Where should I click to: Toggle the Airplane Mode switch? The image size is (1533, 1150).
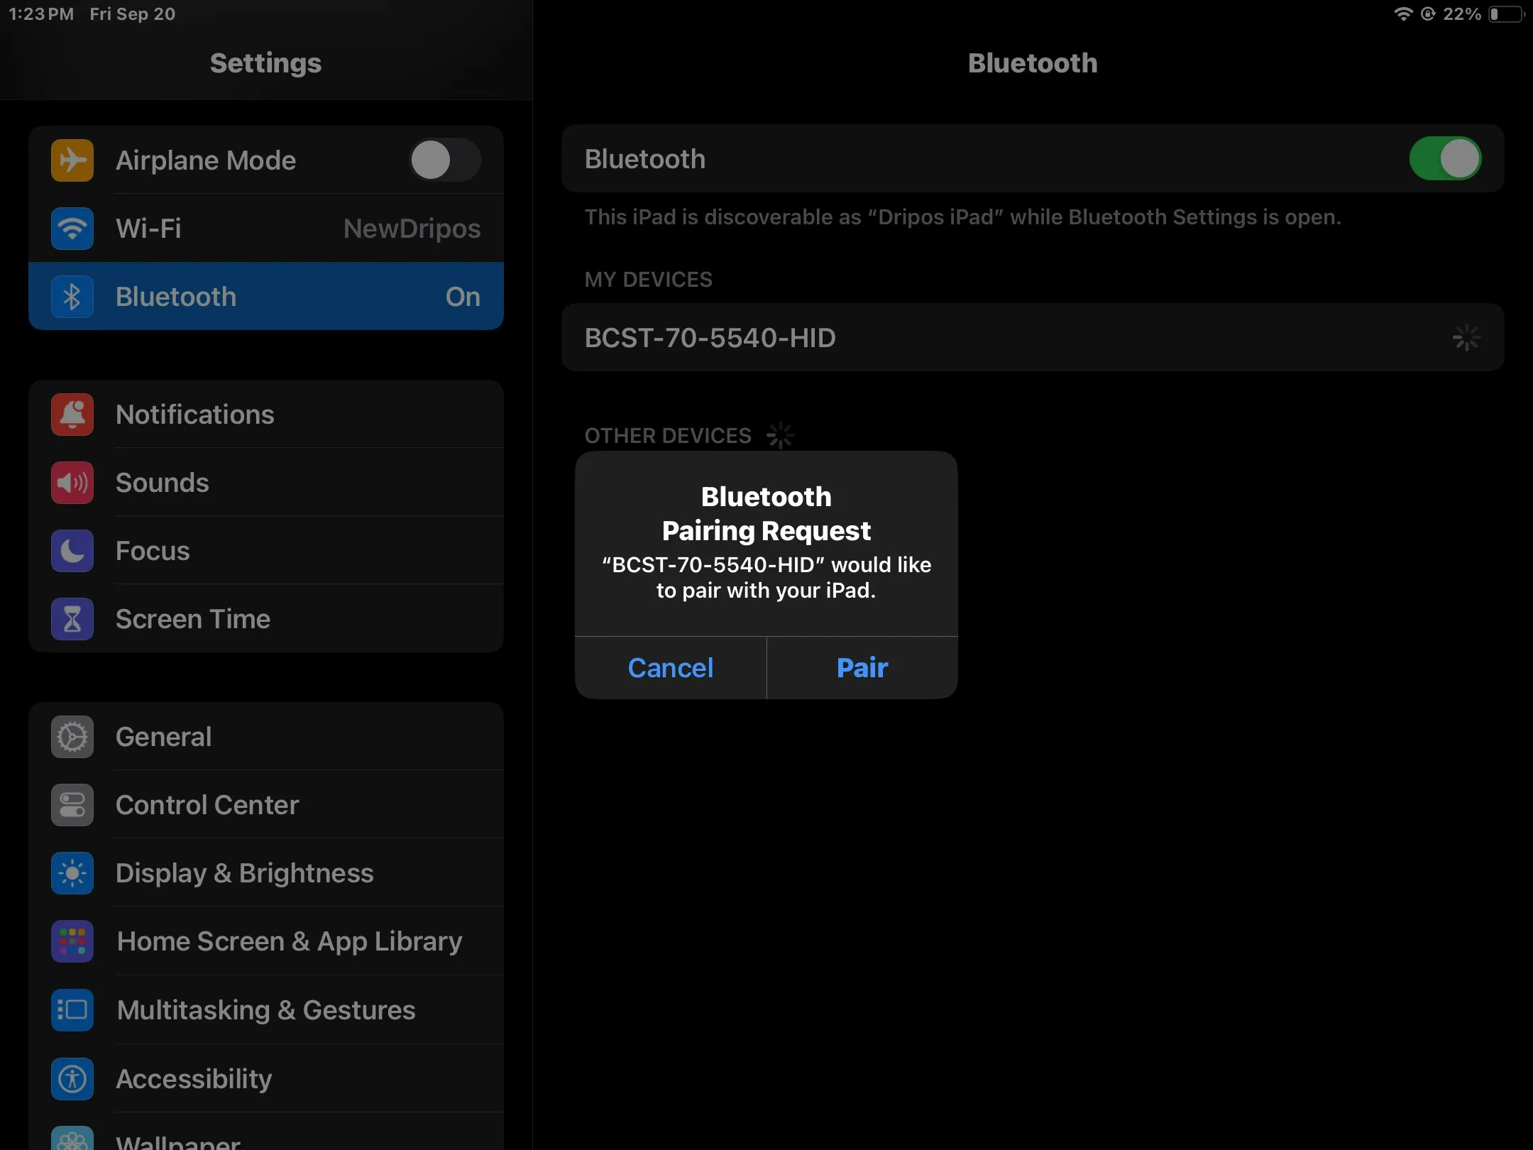pyautogui.click(x=444, y=160)
